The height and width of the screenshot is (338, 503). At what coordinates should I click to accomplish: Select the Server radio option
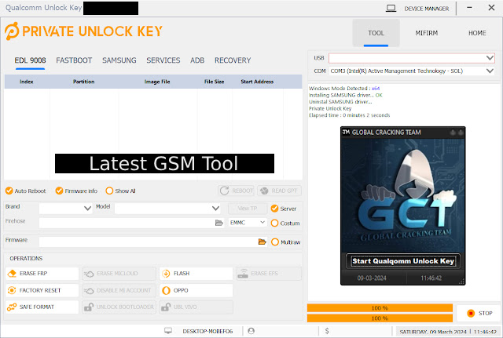tap(284, 209)
